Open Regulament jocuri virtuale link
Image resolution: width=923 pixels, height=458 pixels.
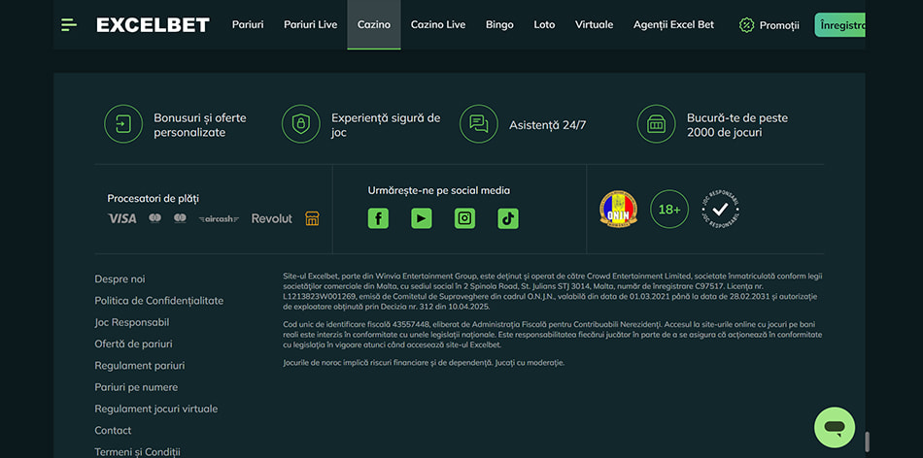point(156,409)
